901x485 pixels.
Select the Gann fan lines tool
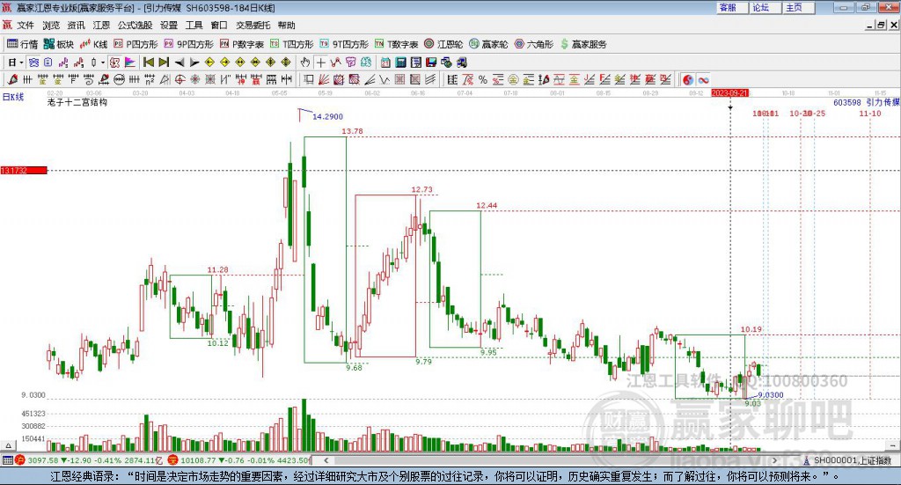[x=324, y=80]
